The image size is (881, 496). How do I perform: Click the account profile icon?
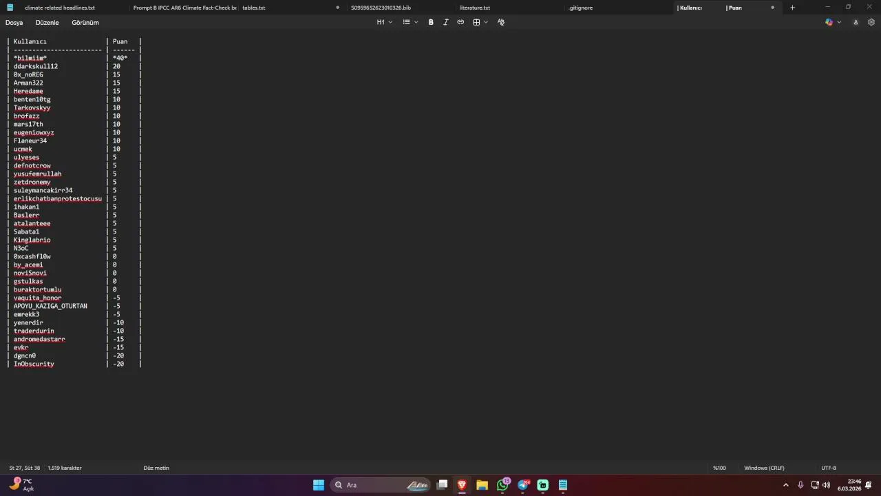pyautogui.click(x=856, y=22)
